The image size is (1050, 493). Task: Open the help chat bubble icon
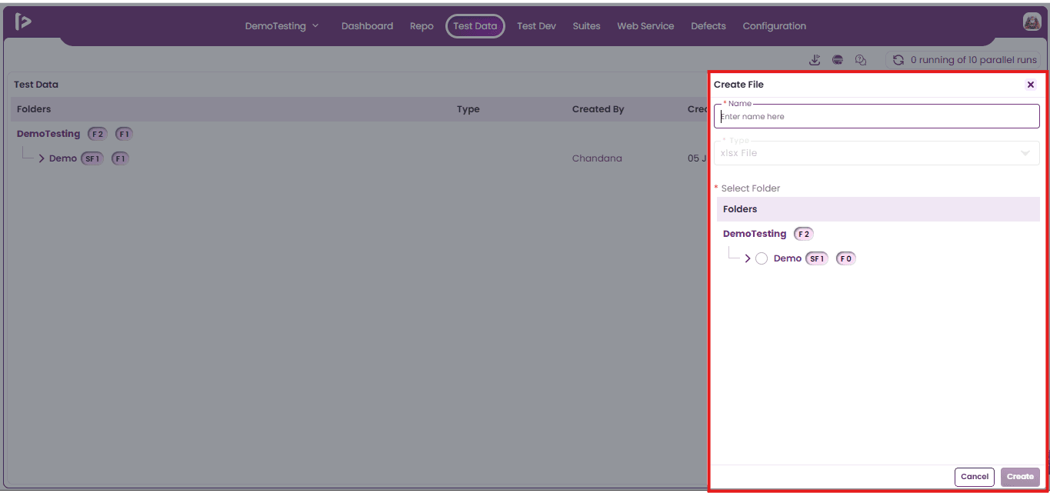(861, 60)
